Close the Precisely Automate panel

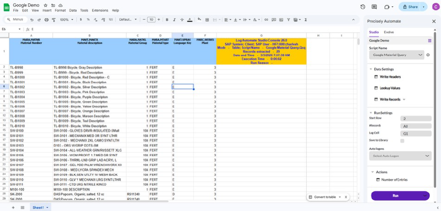tap(434, 22)
